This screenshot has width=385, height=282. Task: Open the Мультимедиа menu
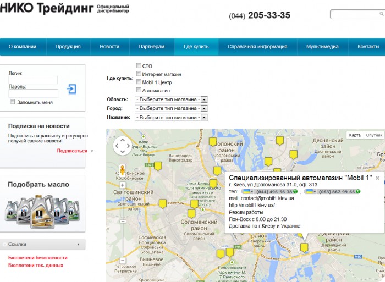coord(322,47)
